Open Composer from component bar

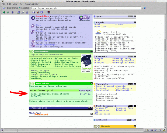click(x=164, y=130)
